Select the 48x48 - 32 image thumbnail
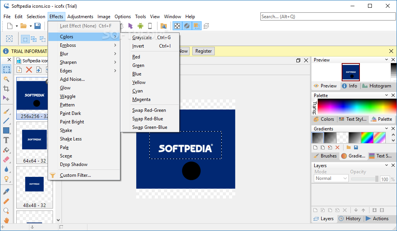 point(34,187)
